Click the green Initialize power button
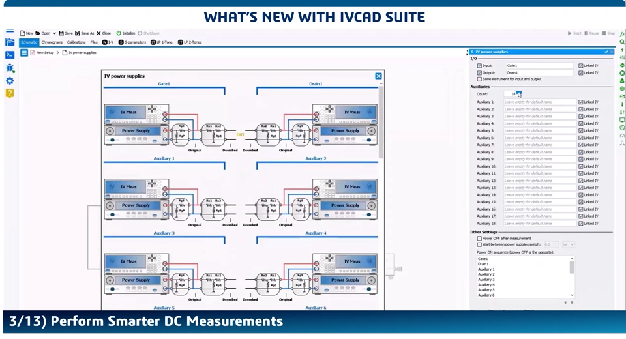This screenshot has width=626, height=339. [x=126, y=33]
